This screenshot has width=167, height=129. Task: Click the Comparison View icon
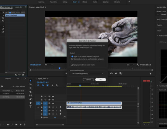121,74
